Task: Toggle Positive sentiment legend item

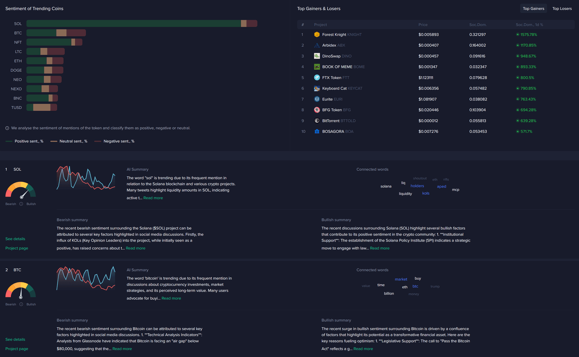Action: 25,141
